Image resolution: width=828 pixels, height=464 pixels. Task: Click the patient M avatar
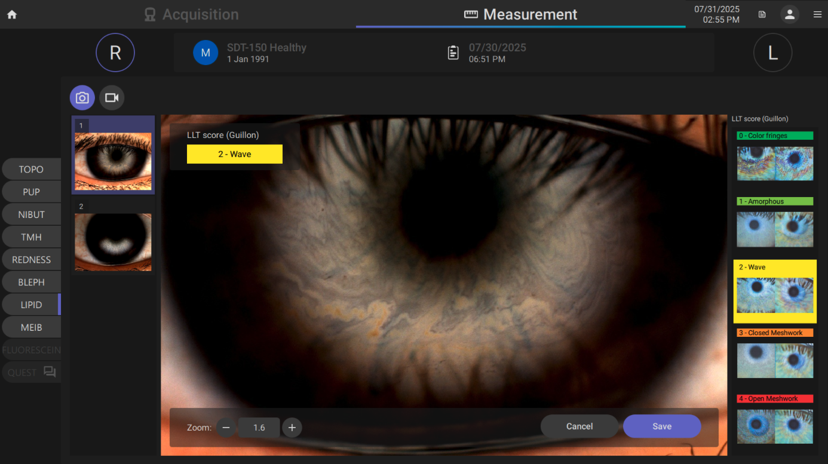[x=206, y=53]
